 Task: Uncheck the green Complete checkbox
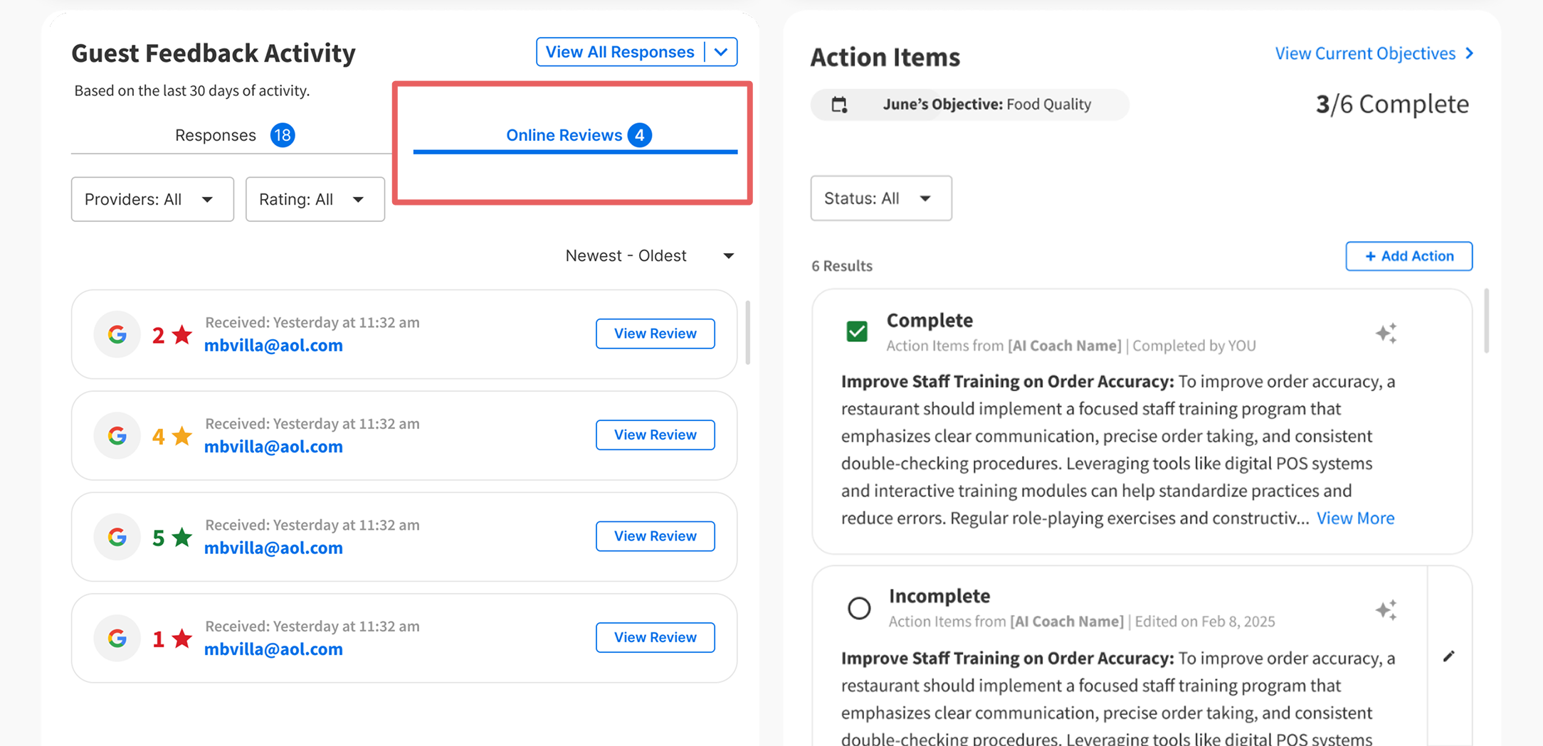(x=857, y=331)
